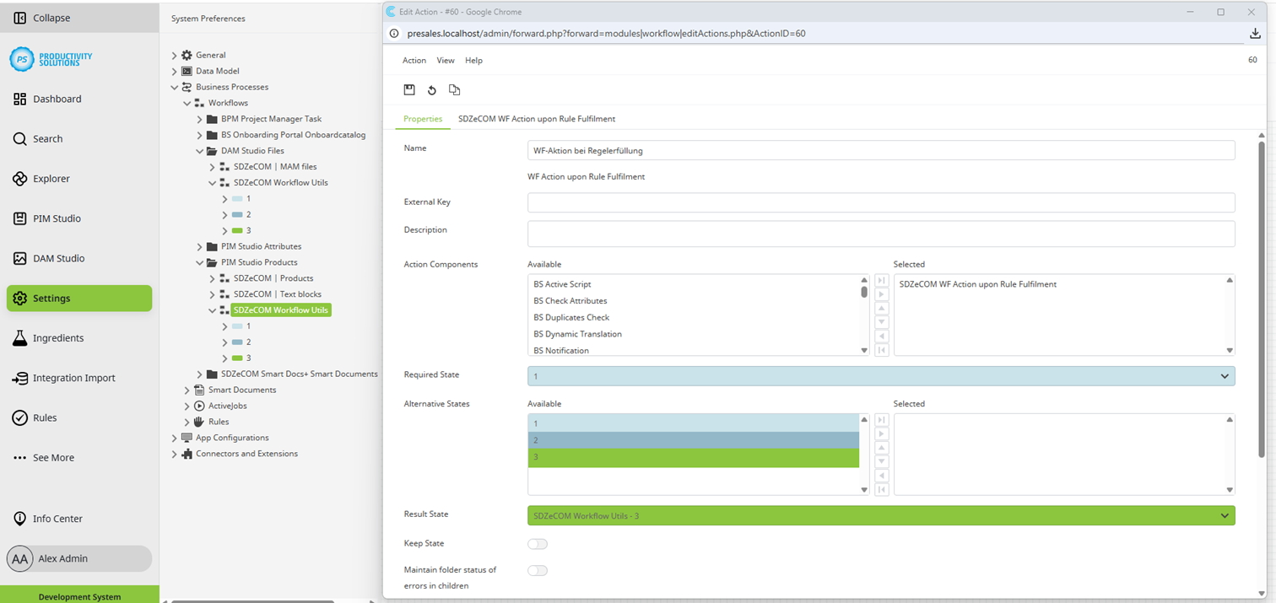Open the View menu

pos(445,60)
